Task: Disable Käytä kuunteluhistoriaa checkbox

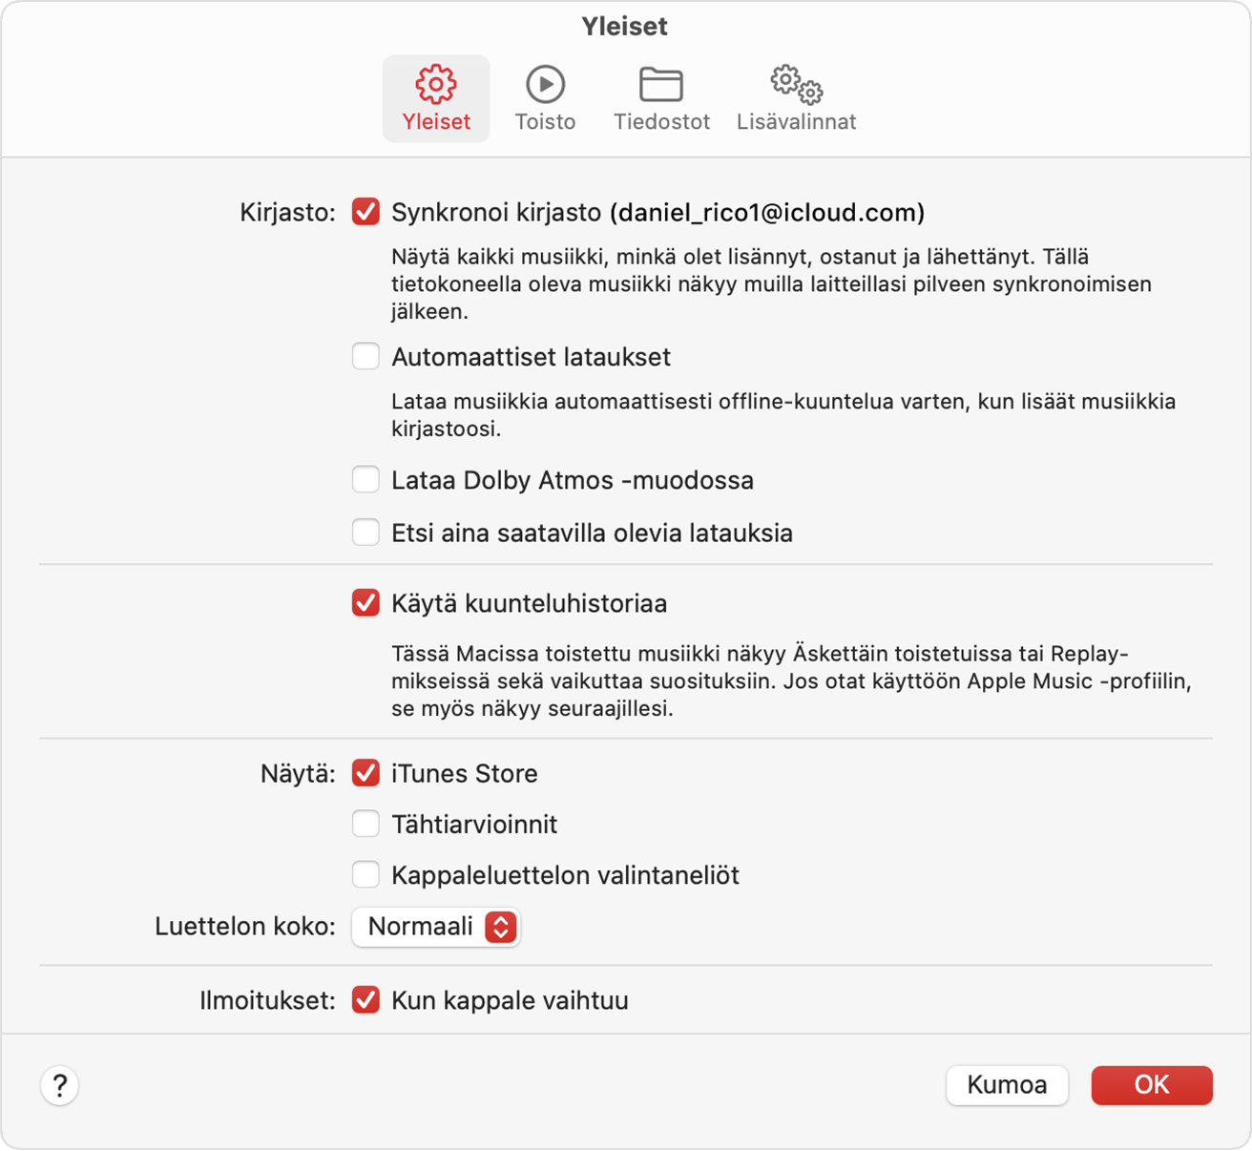Action: tap(365, 603)
